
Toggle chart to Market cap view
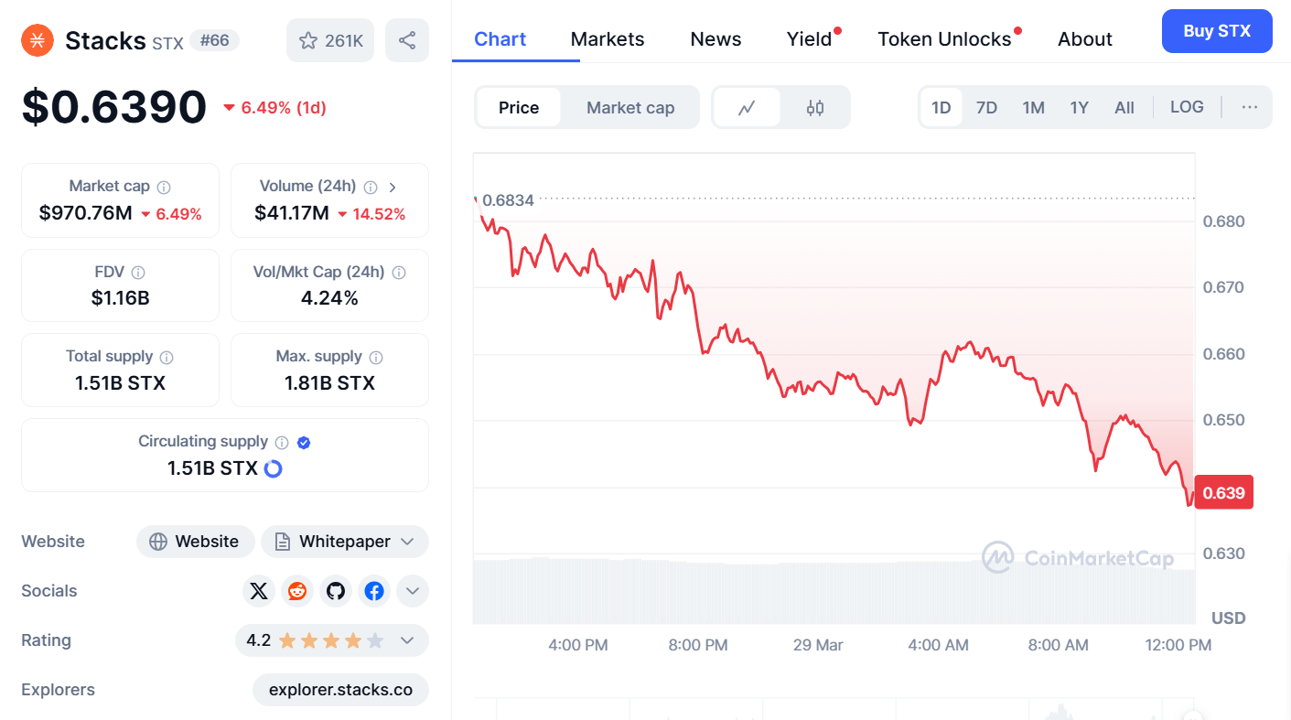pyautogui.click(x=630, y=107)
